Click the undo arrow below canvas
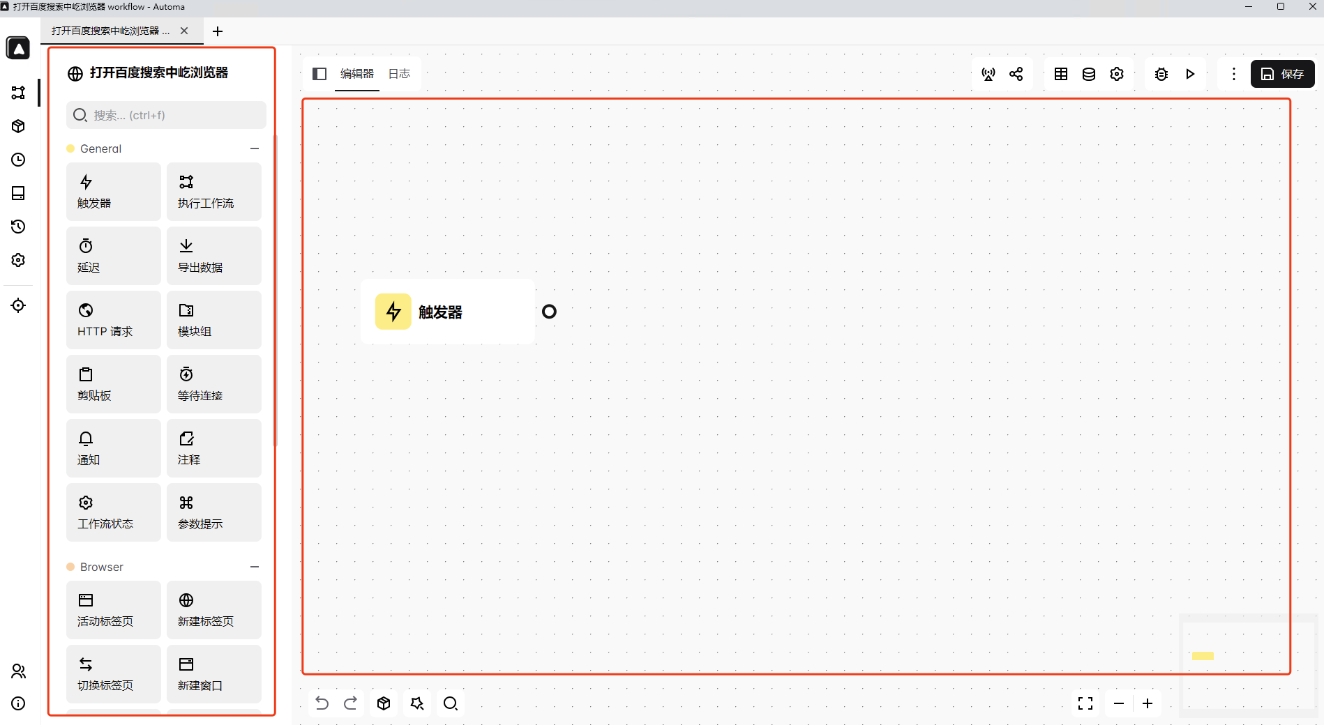This screenshot has width=1324, height=725. pyautogui.click(x=322, y=703)
